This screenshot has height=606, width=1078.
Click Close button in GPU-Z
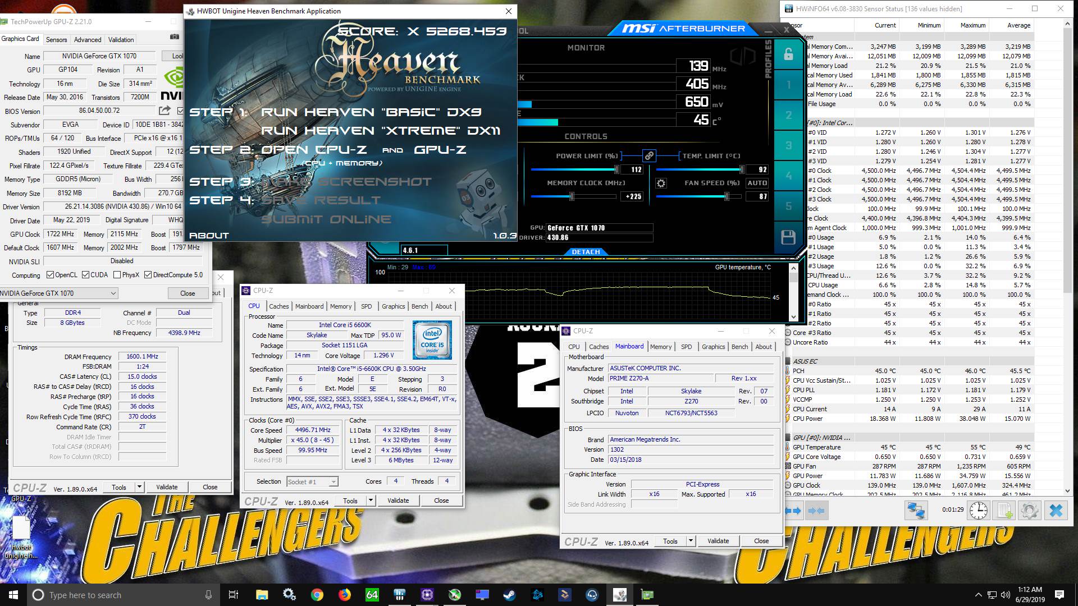188,293
